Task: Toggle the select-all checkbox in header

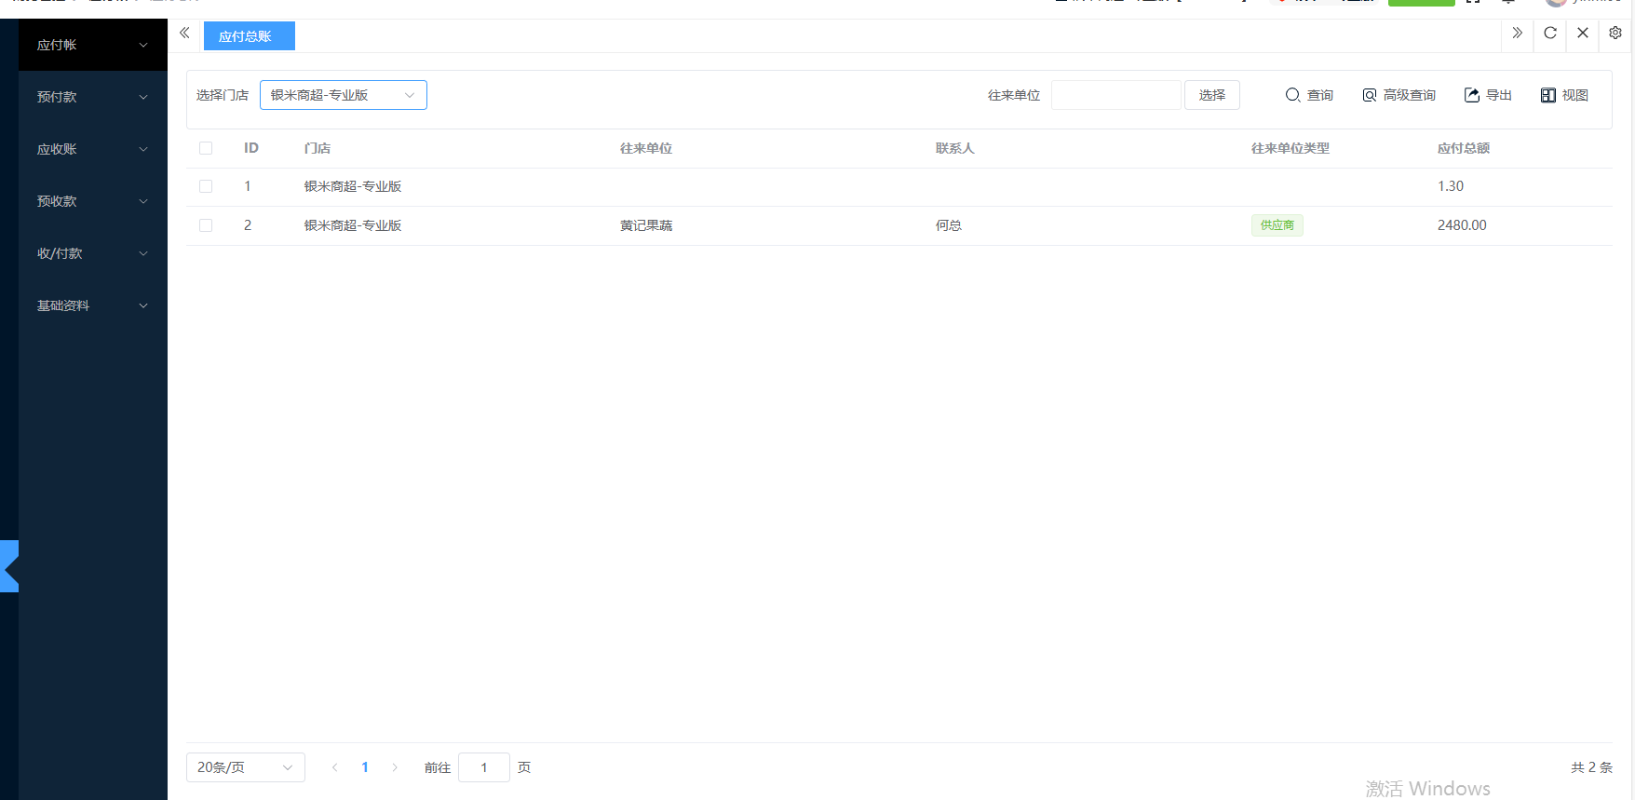Action: click(206, 148)
